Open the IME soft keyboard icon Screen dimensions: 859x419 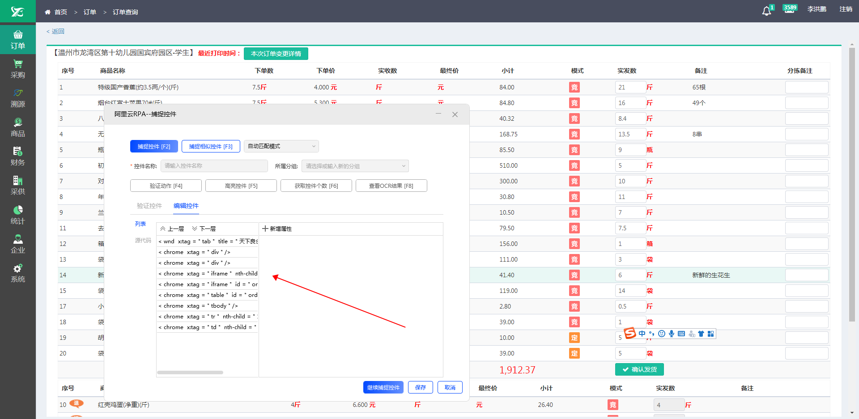pyautogui.click(x=681, y=334)
